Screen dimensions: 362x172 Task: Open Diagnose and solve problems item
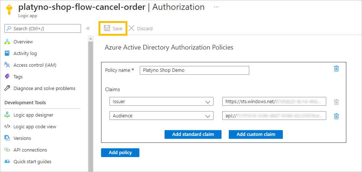click(44, 88)
